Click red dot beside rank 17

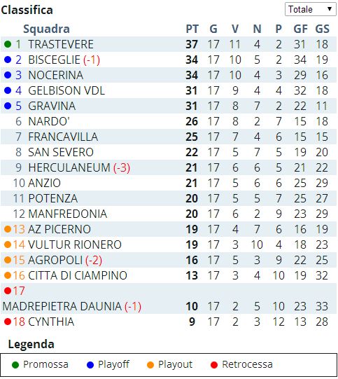click(x=8, y=291)
